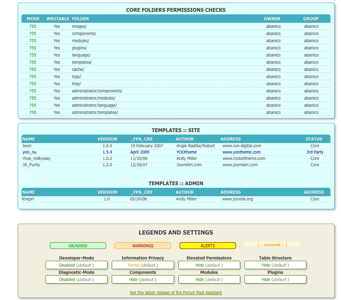Click the GROUP column header
Image resolution: width=341 pixels, height=300 pixels.
click(311, 19)
